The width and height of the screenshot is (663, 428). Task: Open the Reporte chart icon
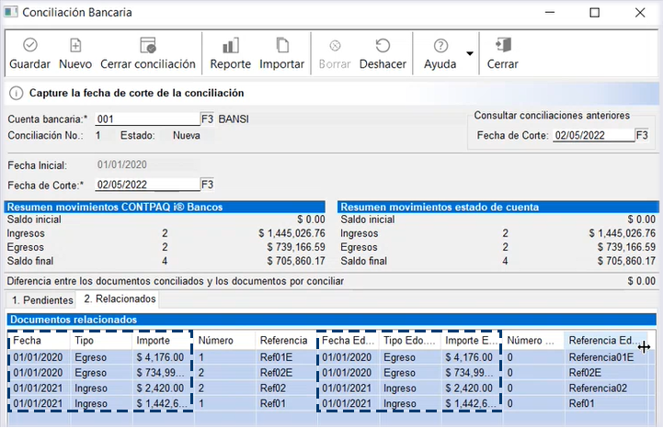tap(231, 45)
